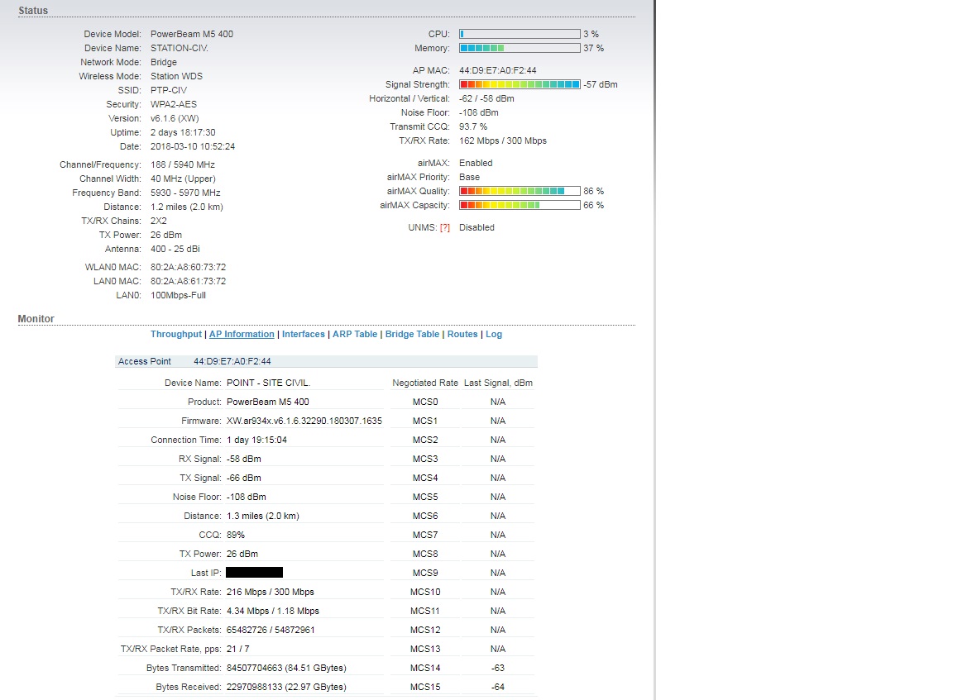Viewport: 953px width, 700px height.
Task: Select the MCS0 rate row label
Action: (x=425, y=402)
